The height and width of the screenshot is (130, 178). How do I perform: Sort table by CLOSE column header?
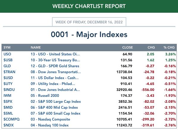(x=127, y=47)
